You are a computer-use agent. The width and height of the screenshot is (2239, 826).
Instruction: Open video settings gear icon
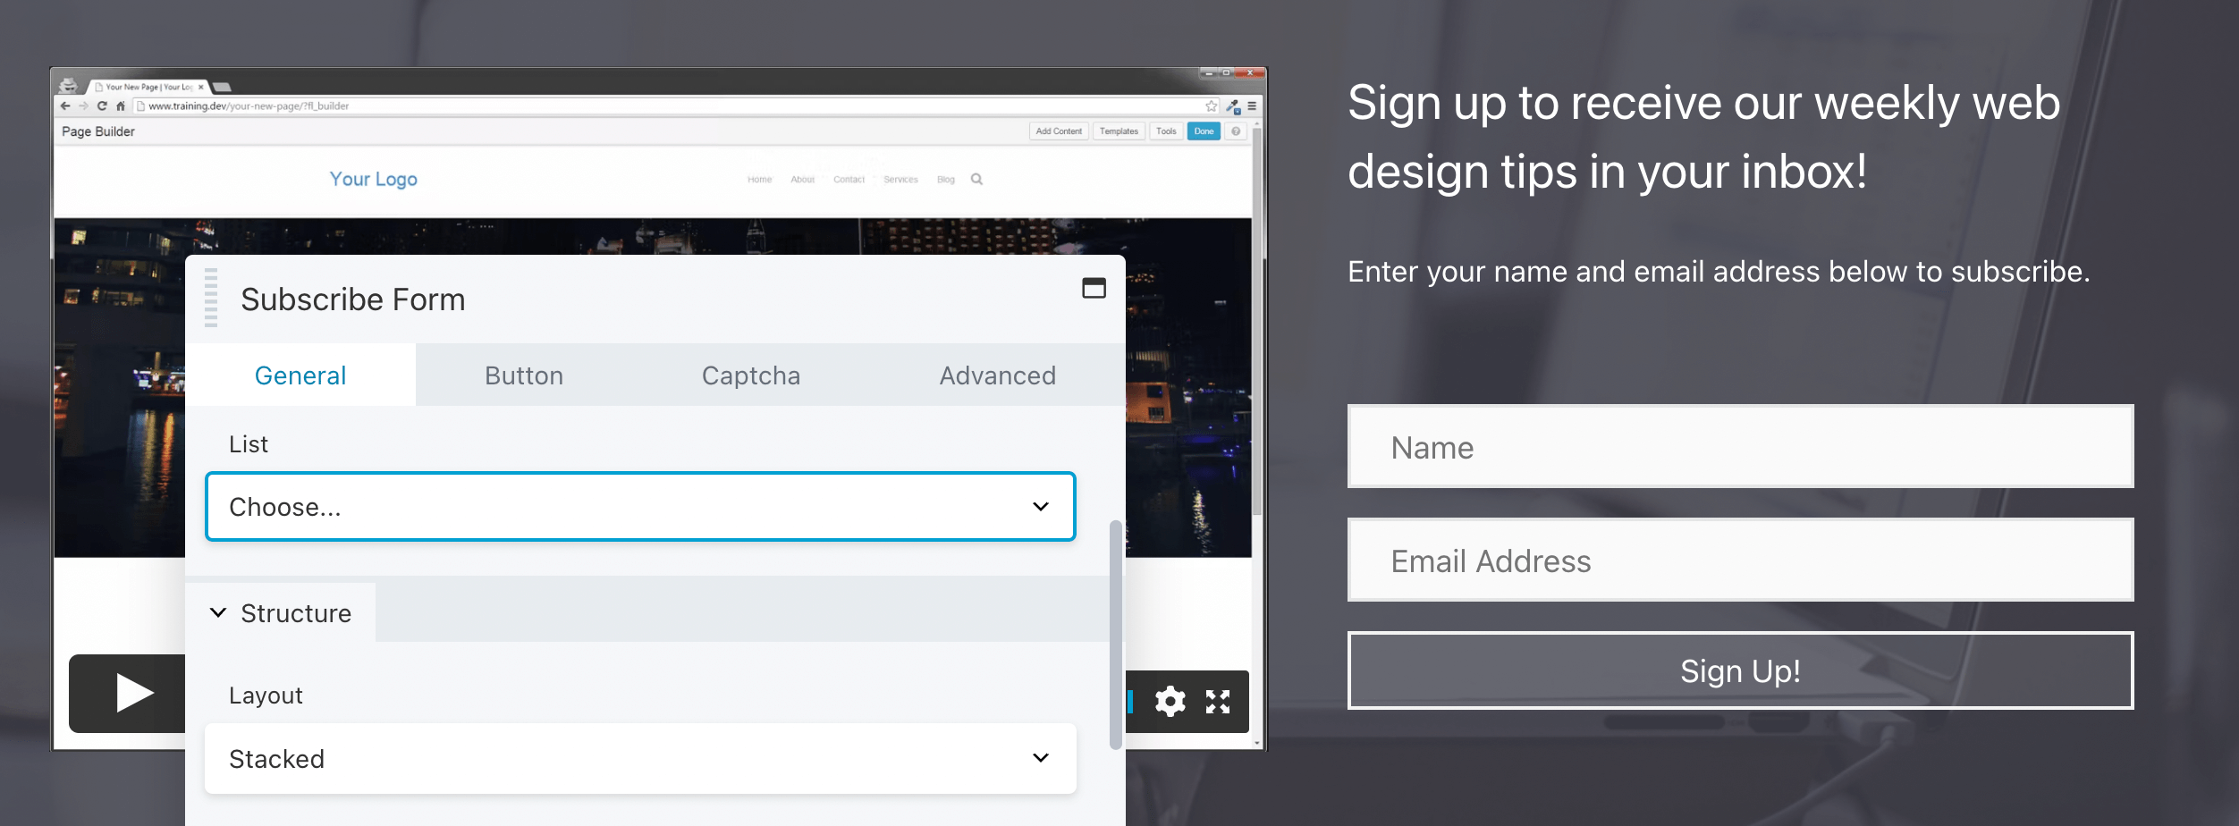point(1170,702)
